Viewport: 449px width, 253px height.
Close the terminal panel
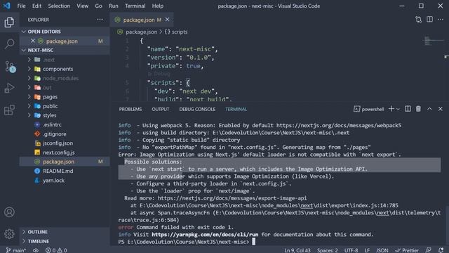441,109
